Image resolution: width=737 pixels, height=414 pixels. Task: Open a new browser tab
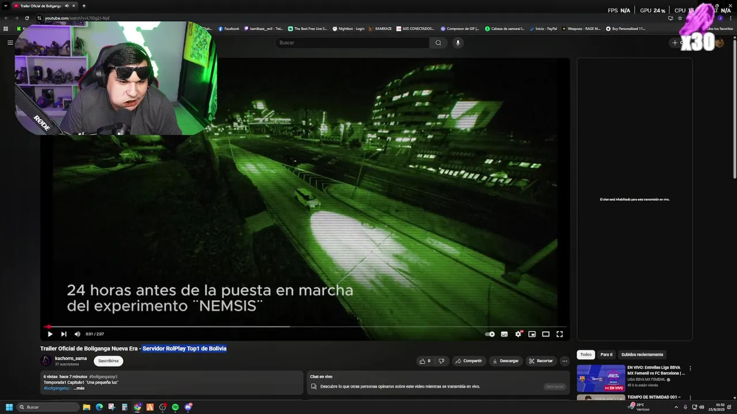pyautogui.click(x=84, y=6)
